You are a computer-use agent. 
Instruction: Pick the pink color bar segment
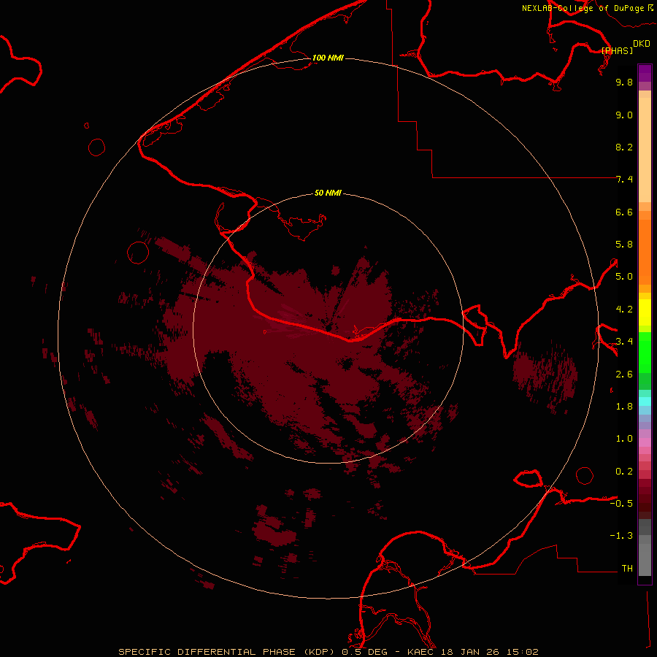pos(645,442)
